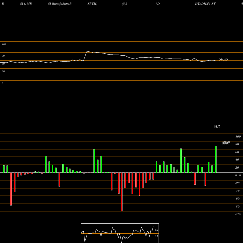Click the 68 value in mini chart
This screenshot has width=243, height=243.
tap(156, 230)
